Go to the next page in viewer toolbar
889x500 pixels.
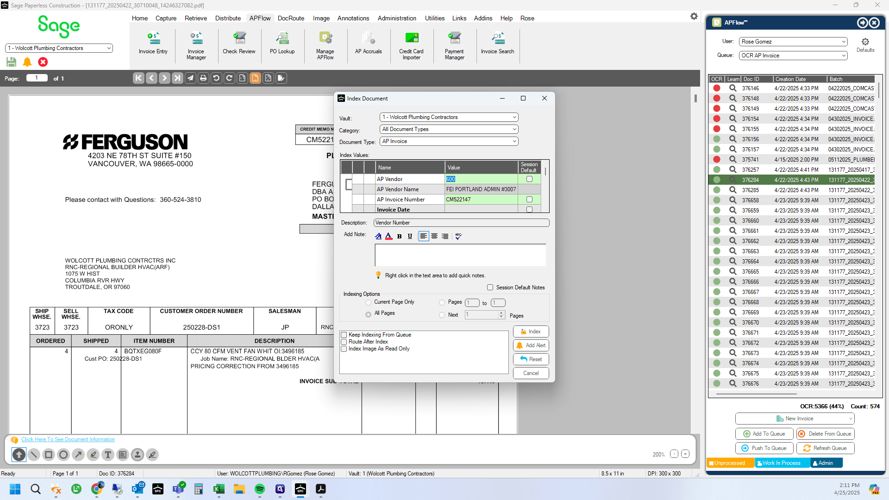coord(164,78)
